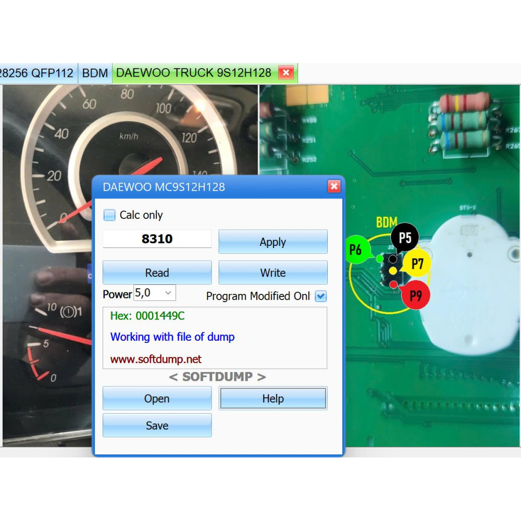521x521 pixels.
Task: Uncheck the Program Modified Only checkbox
Action: pyautogui.click(x=320, y=296)
